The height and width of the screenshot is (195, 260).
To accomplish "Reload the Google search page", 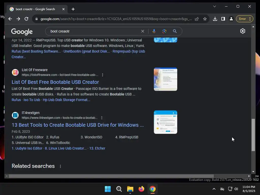I will pos(26,19).
